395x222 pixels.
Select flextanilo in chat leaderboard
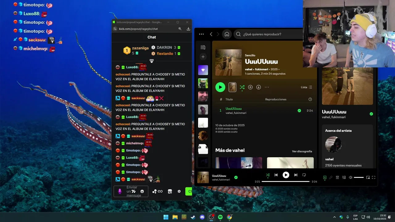[x=166, y=54]
